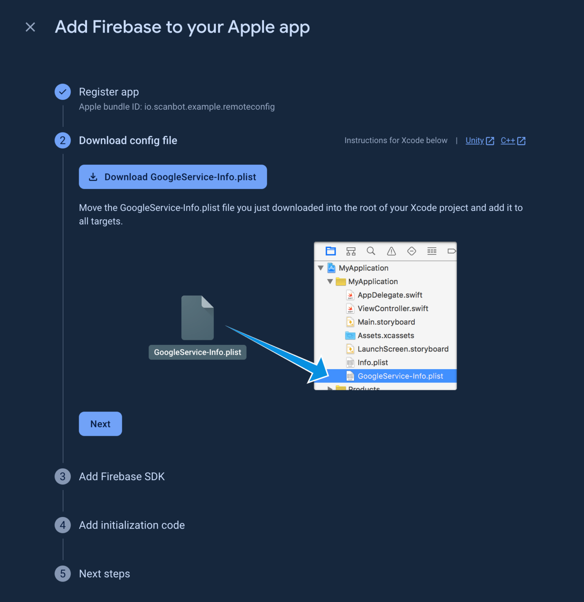
Task: Select Info.plist in the file list
Action: (x=372, y=362)
